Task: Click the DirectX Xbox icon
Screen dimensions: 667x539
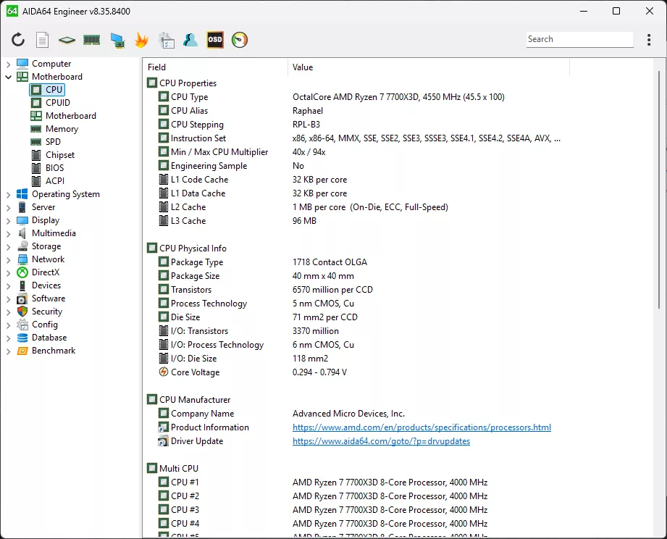Action: (x=22, y=272)
